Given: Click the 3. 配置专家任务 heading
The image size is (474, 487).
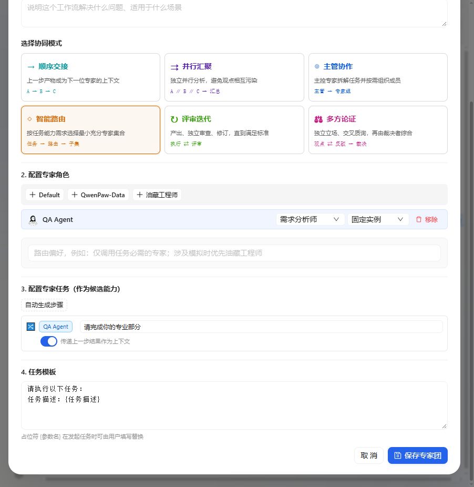Looking at the screenshot, I should 70,289.
